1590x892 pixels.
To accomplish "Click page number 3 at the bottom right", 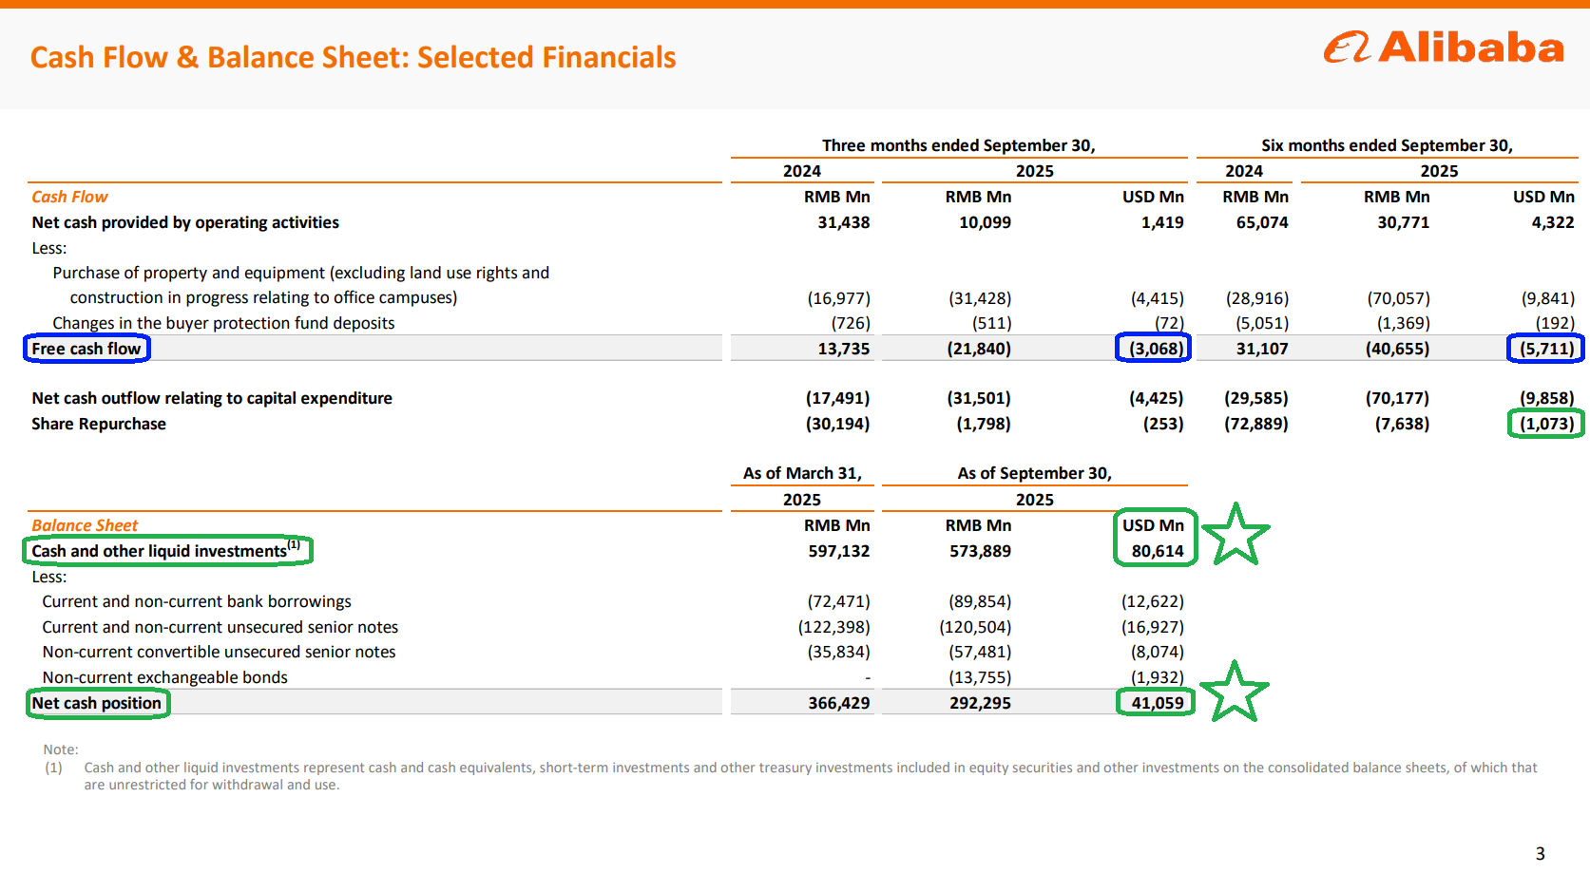I will click(1540, 854).
